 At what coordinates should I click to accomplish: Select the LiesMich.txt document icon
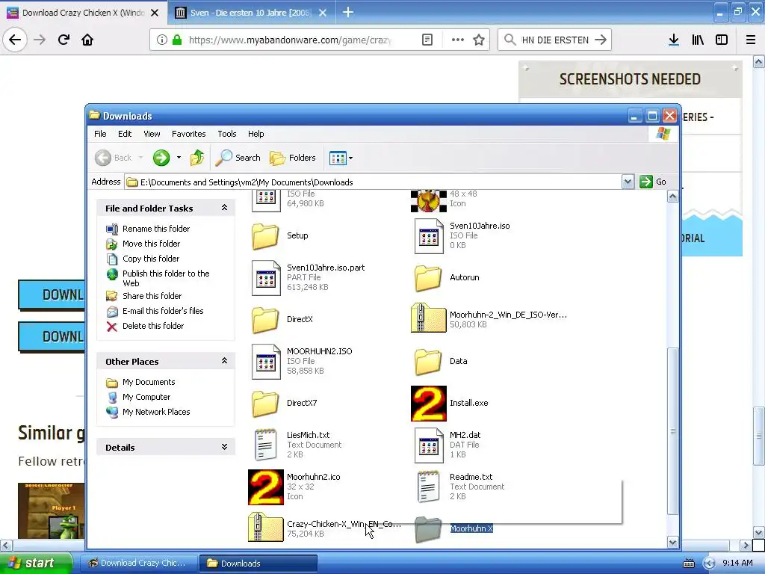(266, 445)
